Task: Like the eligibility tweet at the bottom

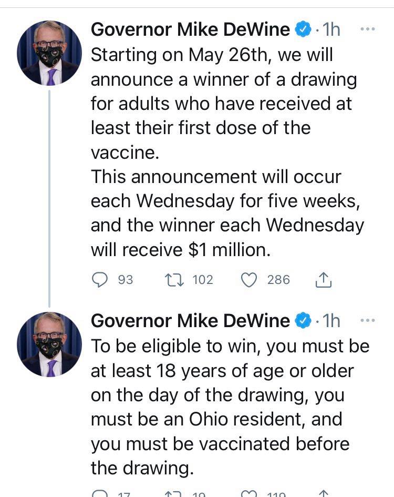Action: [x=248, y=494]
